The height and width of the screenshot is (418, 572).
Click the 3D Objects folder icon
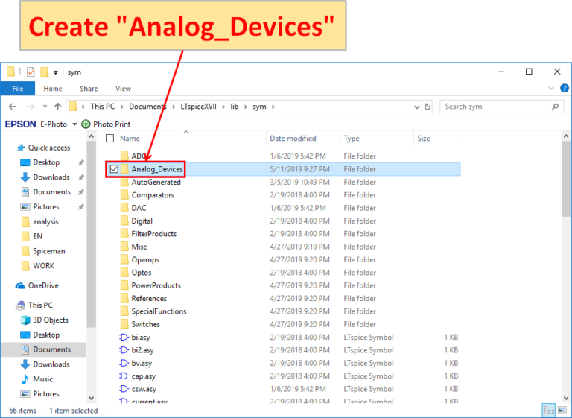coord(26,320)
